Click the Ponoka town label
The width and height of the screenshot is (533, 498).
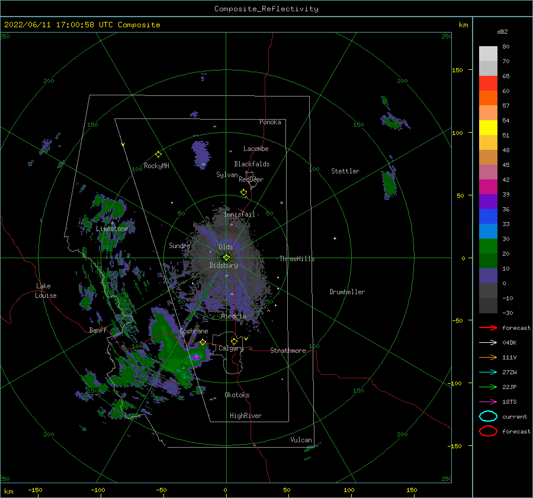coord(270,122)
